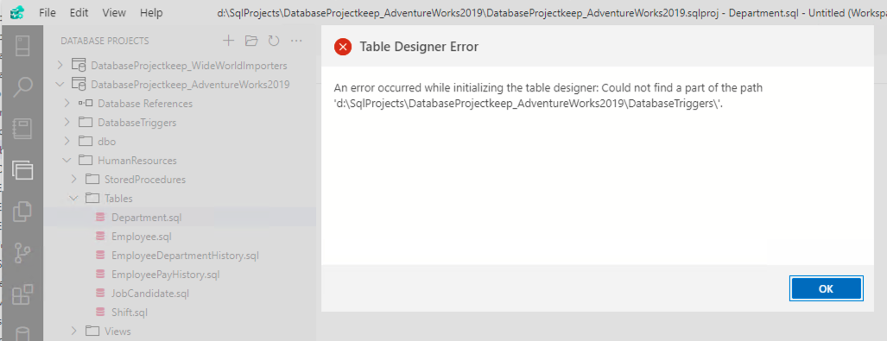Open more actions ellipsis in Database Projects
The image size is (887, 341).
tap(296, 41)
